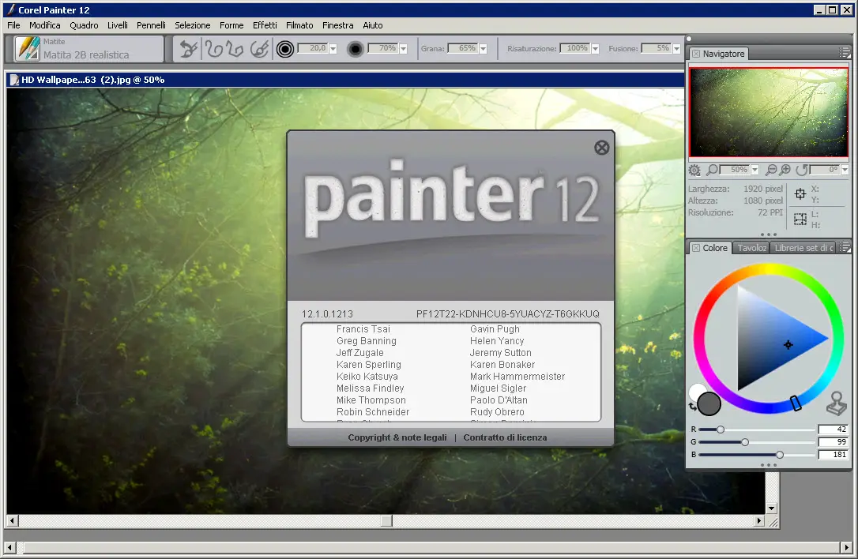Click the B blue channel slider
The image size is (858, 559).
[757, 455]
